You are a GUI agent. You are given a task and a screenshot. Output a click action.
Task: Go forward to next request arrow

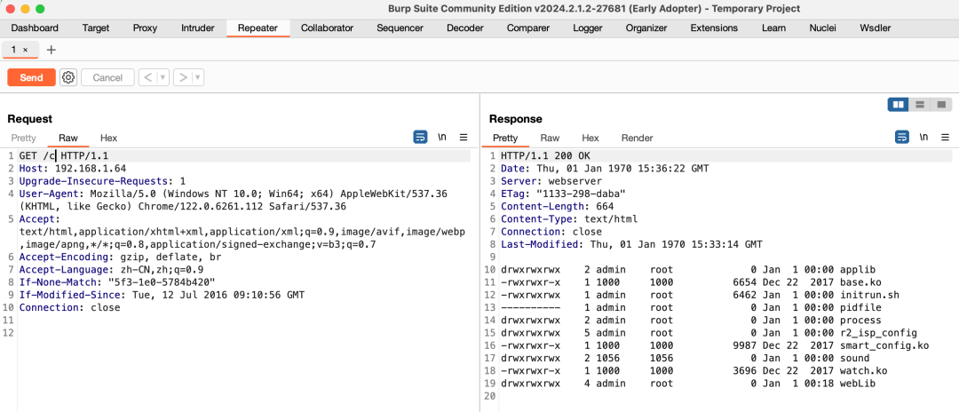coord(183,77)
